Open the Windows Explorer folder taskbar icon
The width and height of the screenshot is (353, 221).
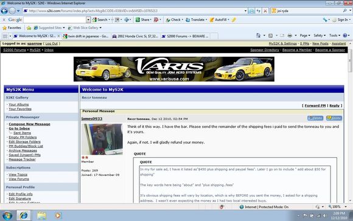coord(42,216)
